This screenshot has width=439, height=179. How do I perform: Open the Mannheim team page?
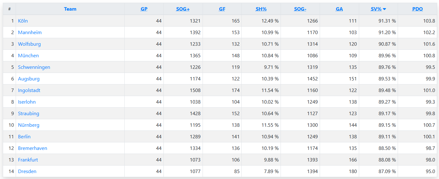point(30,33)
